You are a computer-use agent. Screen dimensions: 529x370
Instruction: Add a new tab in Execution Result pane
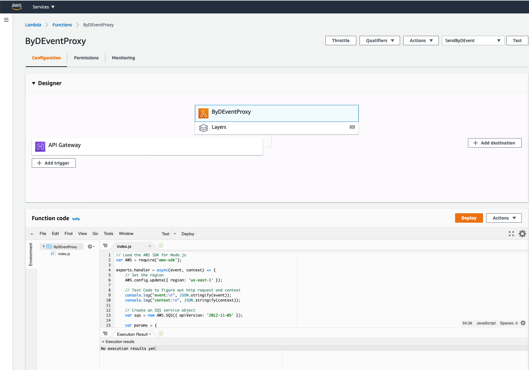point(161,334)
